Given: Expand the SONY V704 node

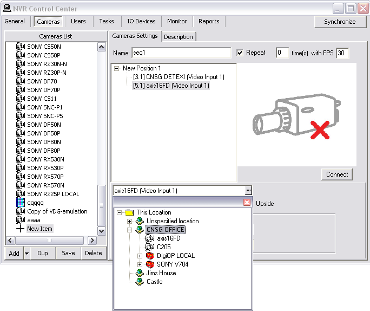Looking at the screenshot, I should click(x=140, y=264).
